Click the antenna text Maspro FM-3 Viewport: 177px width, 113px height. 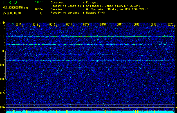point(95,13)
